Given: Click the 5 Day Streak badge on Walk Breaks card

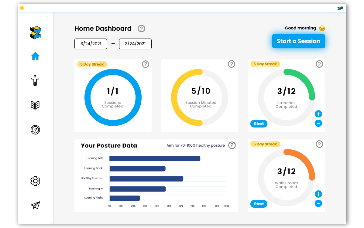Looking at the screenshot, I should (x=265, y=144).
